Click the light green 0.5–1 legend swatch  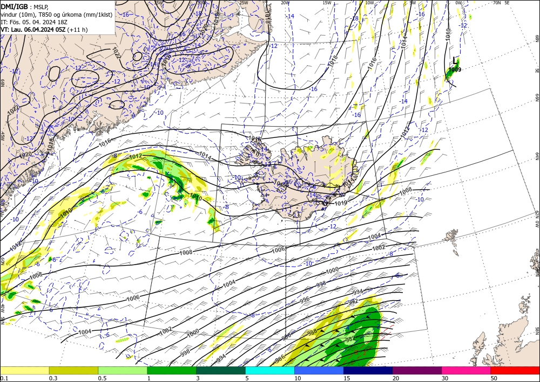pos(123,370)
